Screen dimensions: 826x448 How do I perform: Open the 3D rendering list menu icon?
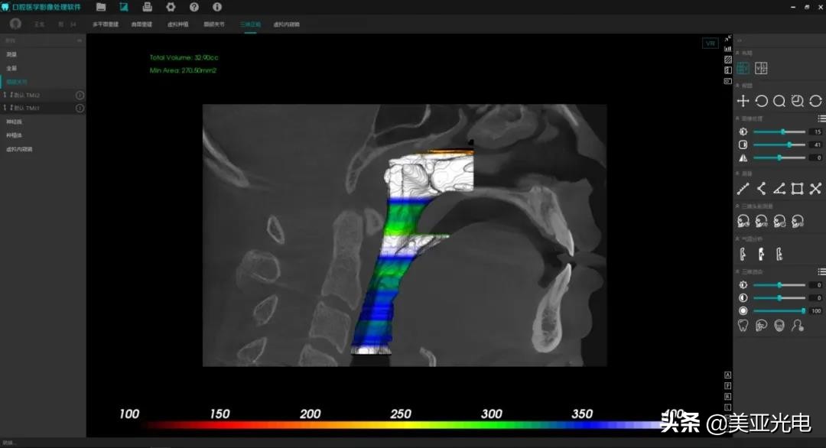(821, 271)
